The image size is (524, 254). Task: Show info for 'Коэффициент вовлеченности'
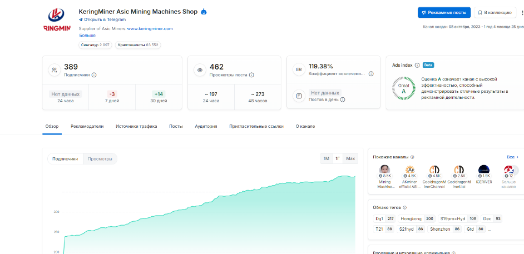[371, 74]
